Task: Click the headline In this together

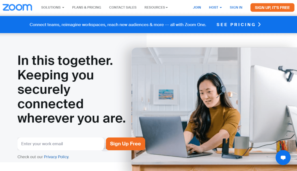Action: [65, 60]
